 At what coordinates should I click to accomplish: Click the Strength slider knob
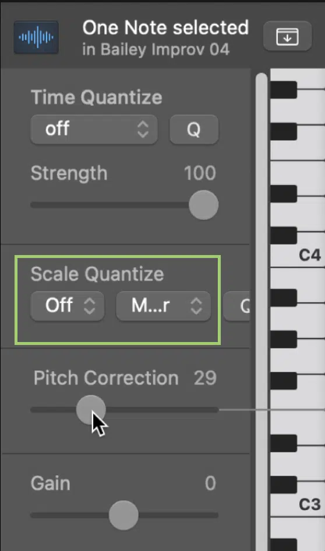pyautogui.click(x=203, y=205)
